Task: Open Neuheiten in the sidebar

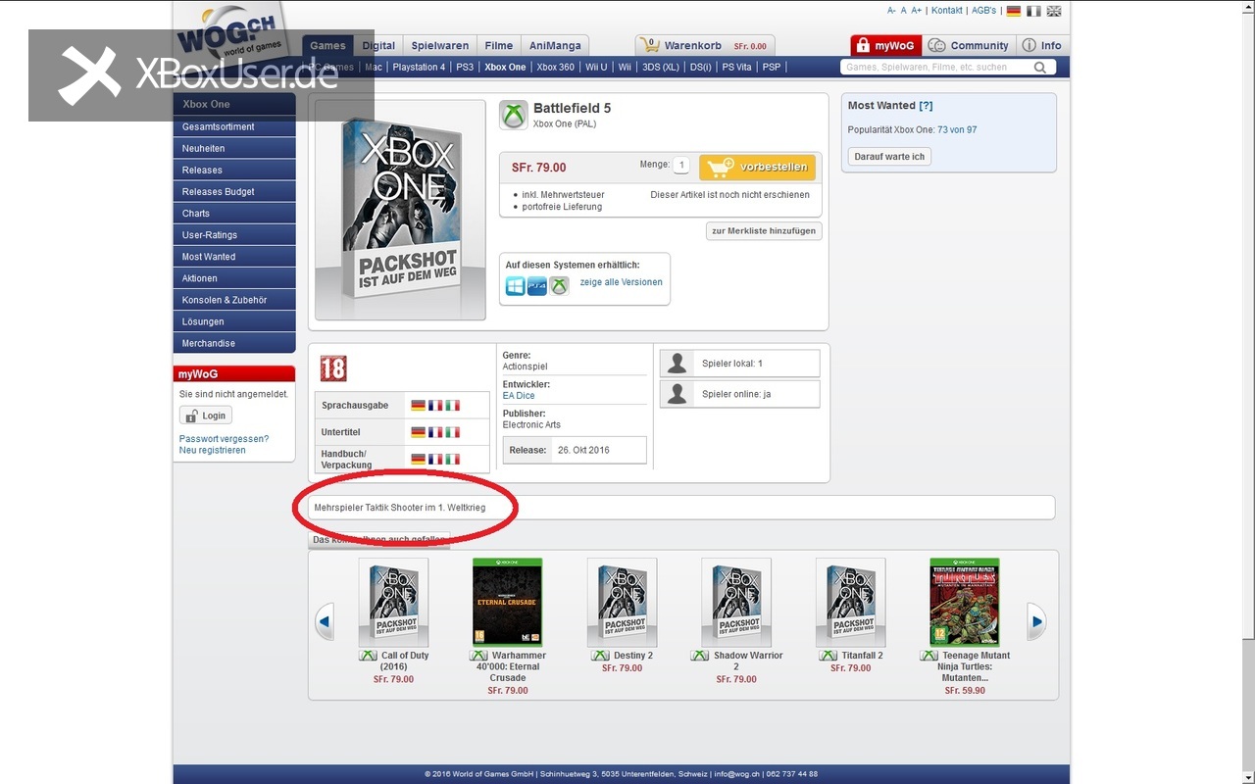Action: tap(234, 149)
